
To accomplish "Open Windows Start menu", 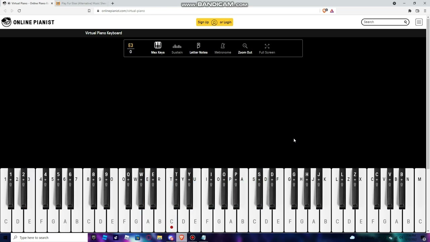I will click(5, 238).
